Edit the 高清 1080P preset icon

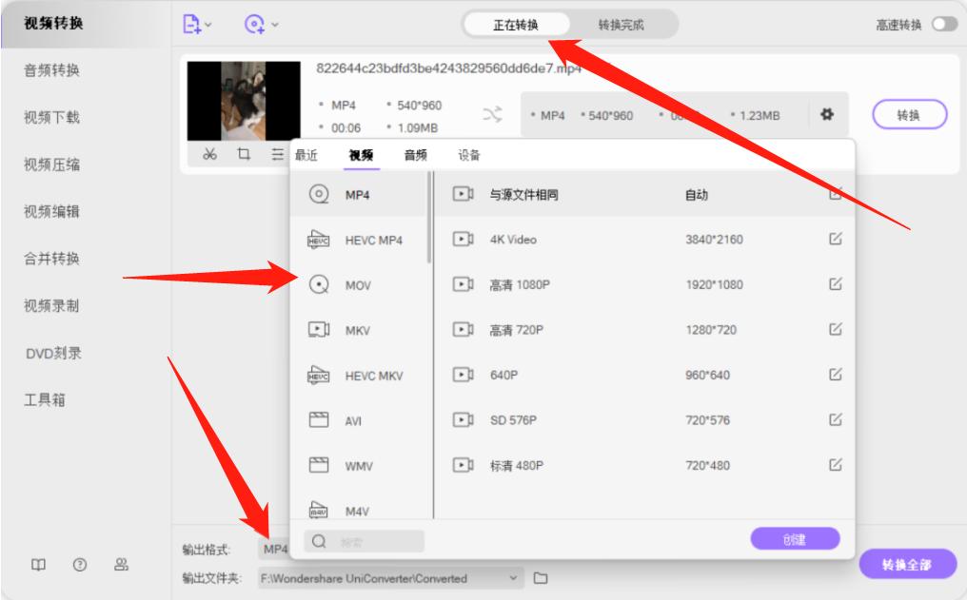(x=835, y=284)
